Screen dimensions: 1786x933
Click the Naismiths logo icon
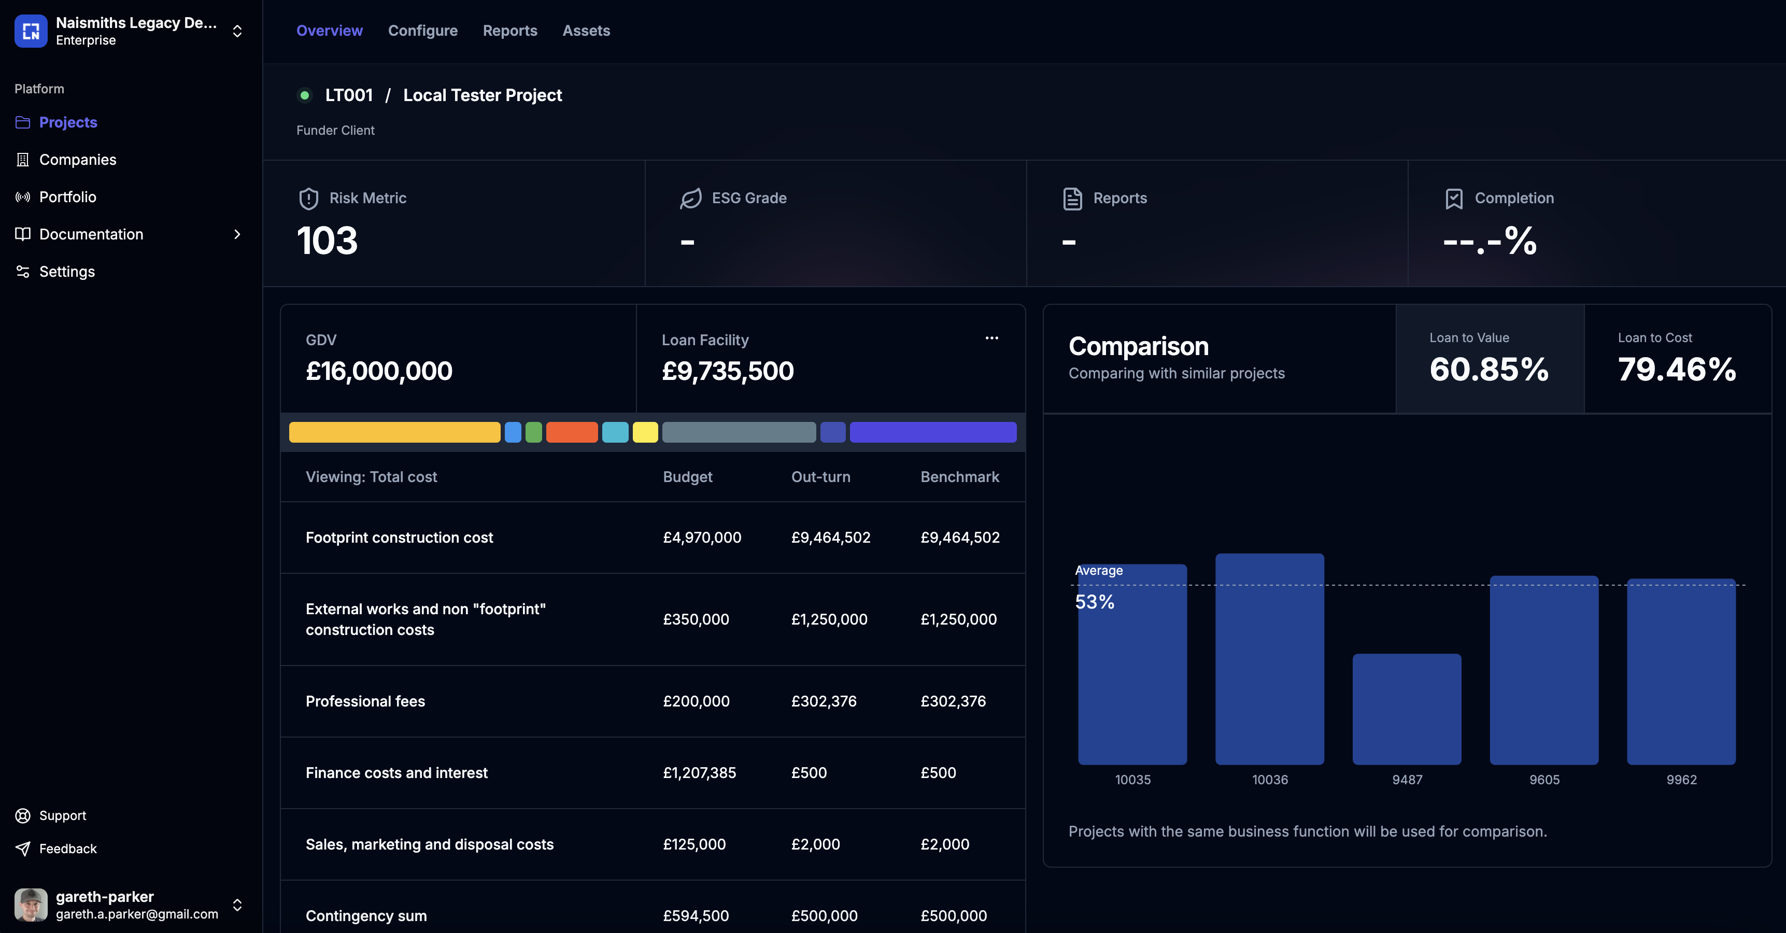(x=31, y=31)
